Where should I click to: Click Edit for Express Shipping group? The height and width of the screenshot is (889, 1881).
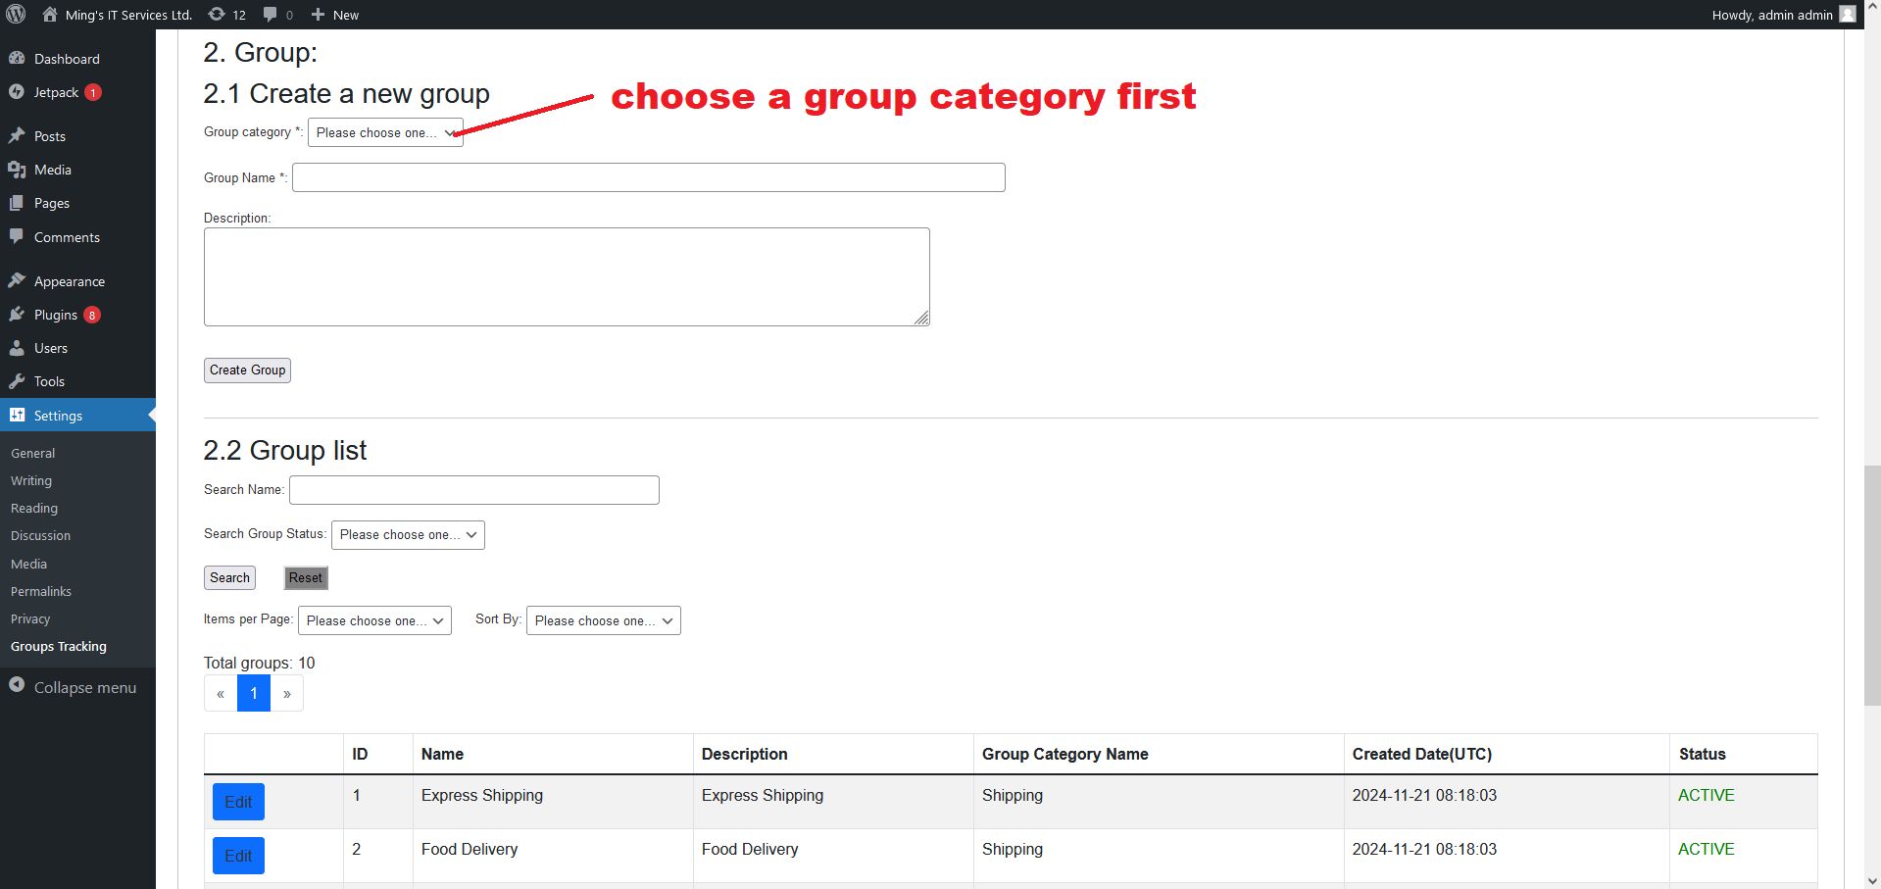238,802
